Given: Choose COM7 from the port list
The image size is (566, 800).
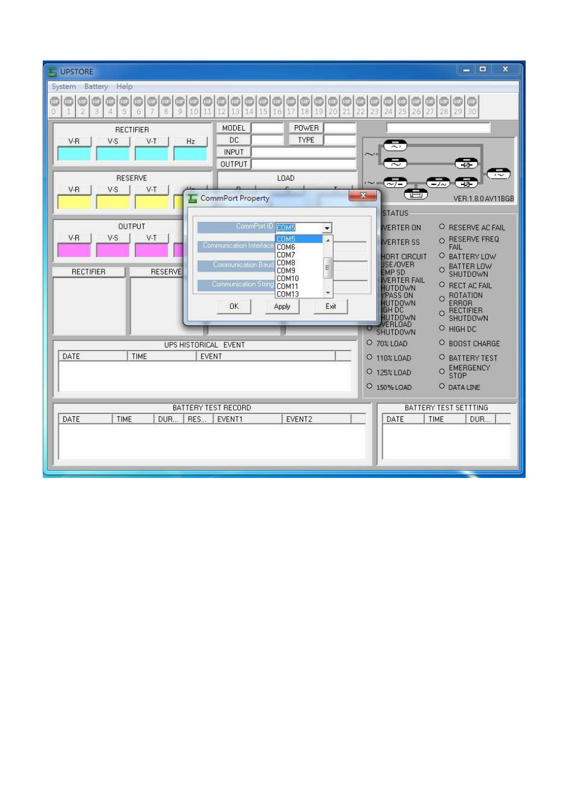Looking at the screenshot, I should pyautogui.click(x=299, y=255).
